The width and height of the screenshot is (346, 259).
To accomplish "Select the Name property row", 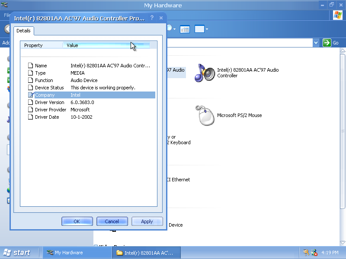I will coord(92,66).
